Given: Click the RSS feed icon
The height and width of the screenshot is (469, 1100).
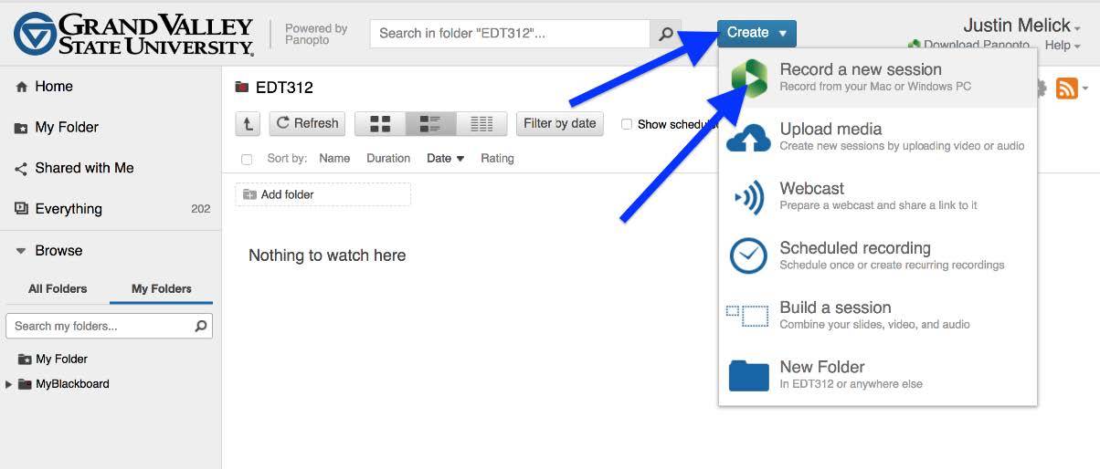Looking at the screenshot, I should pos(1066,89).
